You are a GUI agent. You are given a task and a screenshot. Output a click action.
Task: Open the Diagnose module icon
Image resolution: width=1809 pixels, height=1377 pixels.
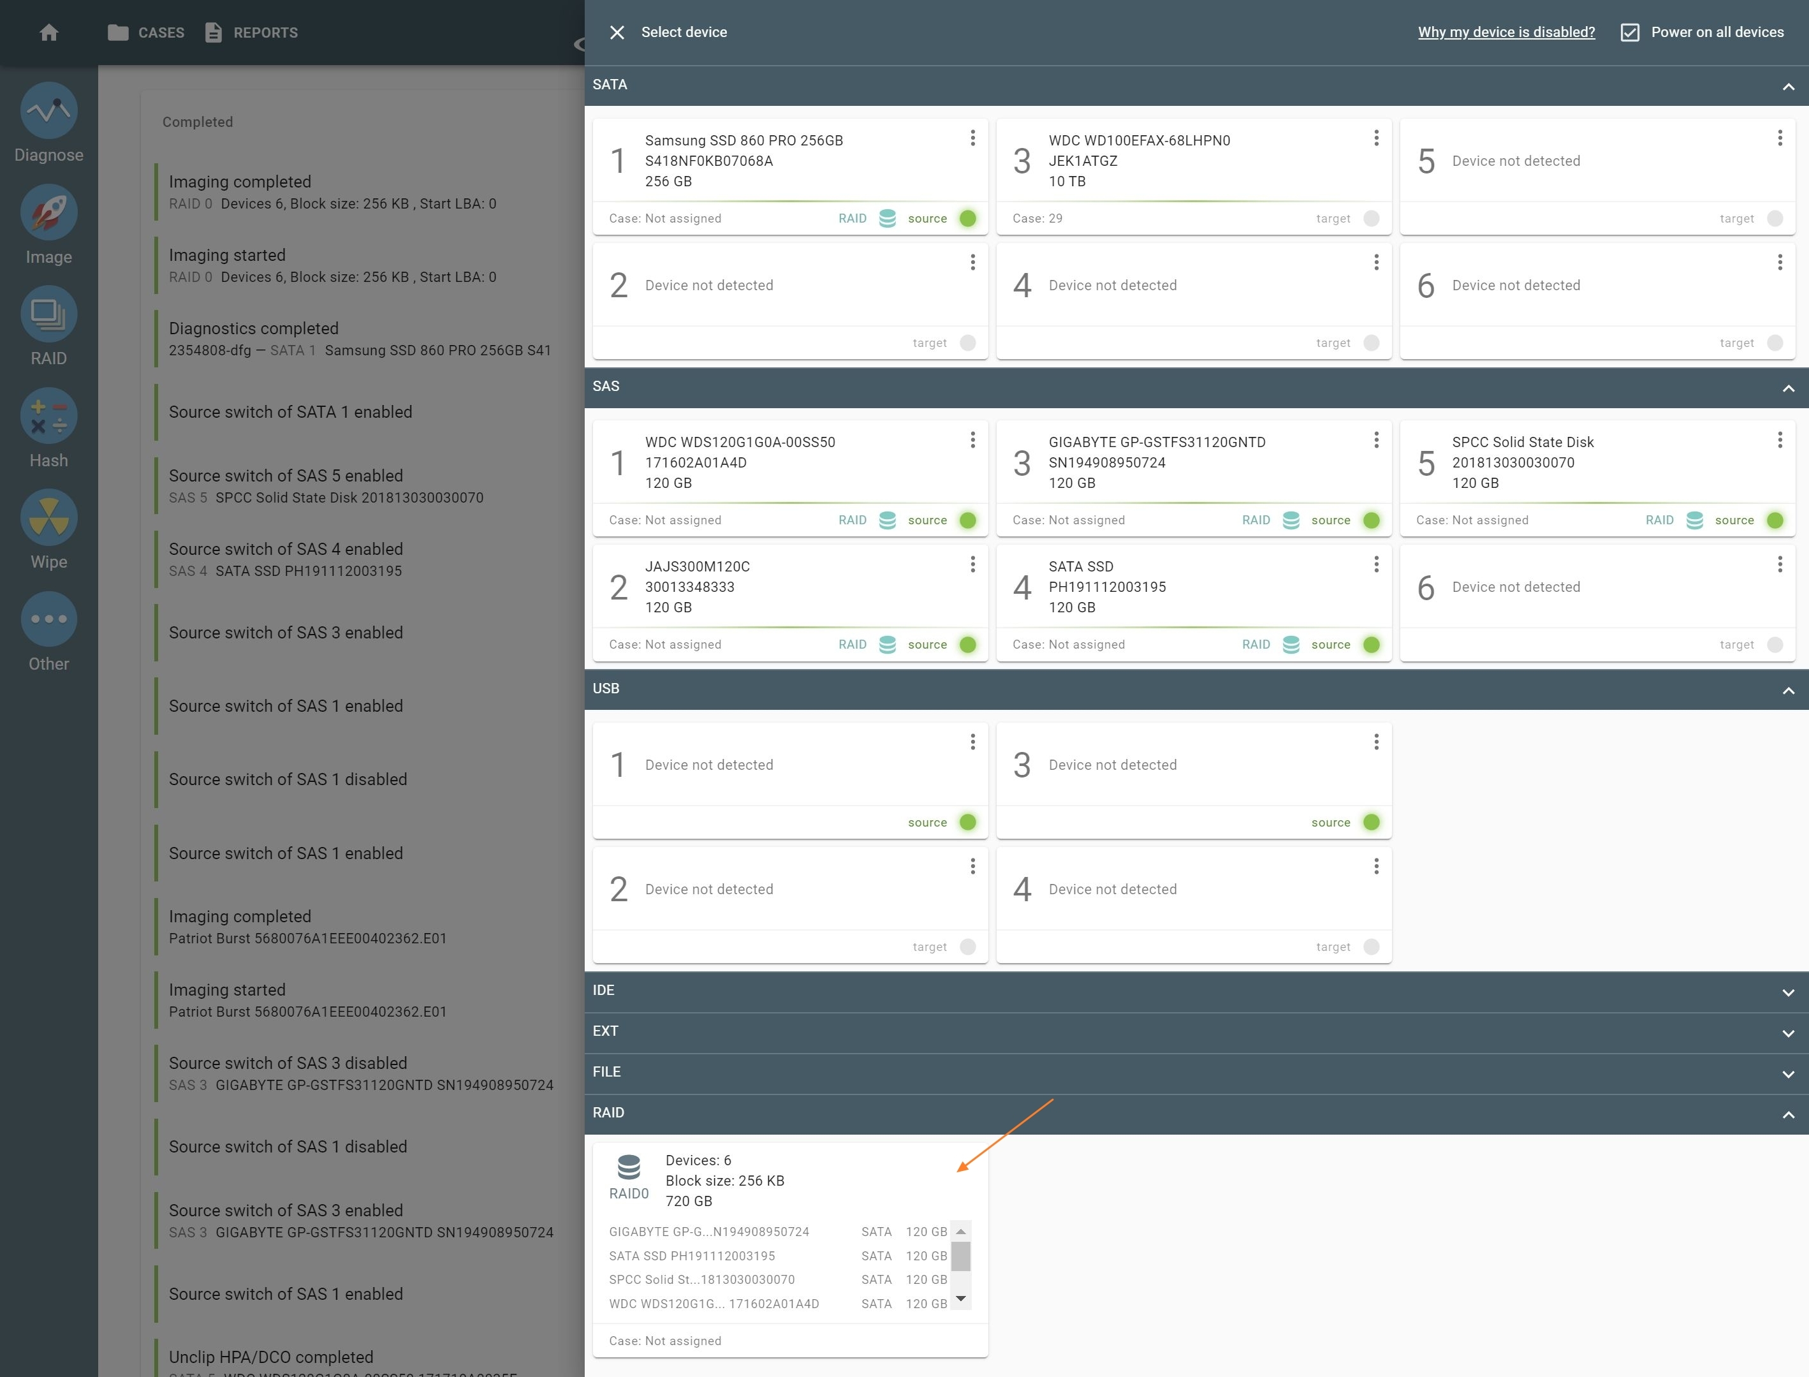click(x=48, y=110)
